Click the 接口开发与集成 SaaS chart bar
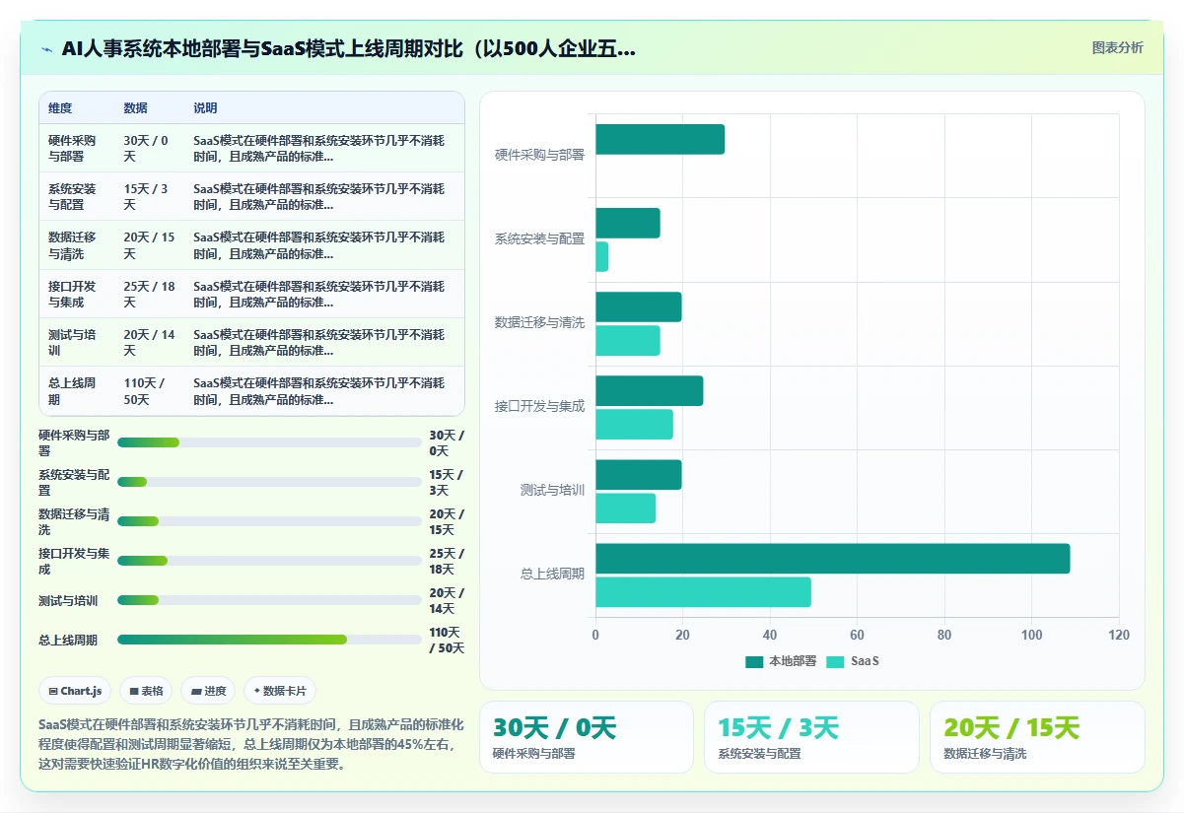1184x813 pixels. pyautogui.click(x=634, y=424)
